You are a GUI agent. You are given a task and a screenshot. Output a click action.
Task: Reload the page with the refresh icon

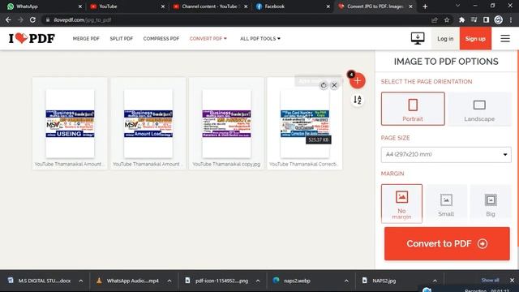(32, 19)
